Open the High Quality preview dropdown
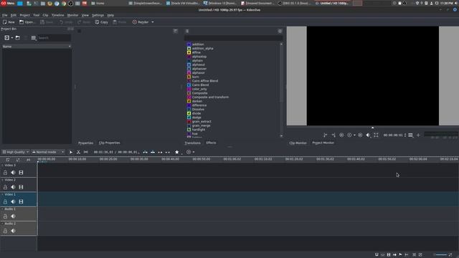 (16, 152)
